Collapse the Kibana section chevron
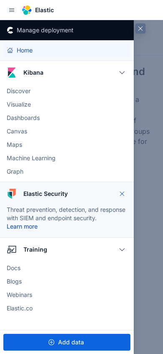 click(x=122, y=73)
